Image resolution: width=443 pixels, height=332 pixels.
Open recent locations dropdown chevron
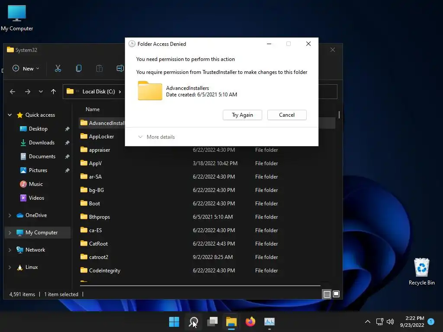tap(41, 92)
